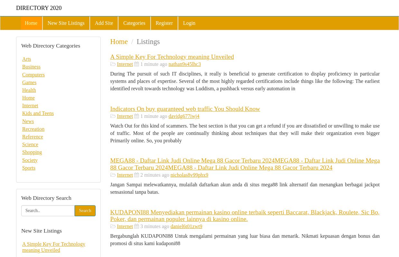Open user profile nathan9s45lhc3
399x257 pixels.
tap(184, 64)
